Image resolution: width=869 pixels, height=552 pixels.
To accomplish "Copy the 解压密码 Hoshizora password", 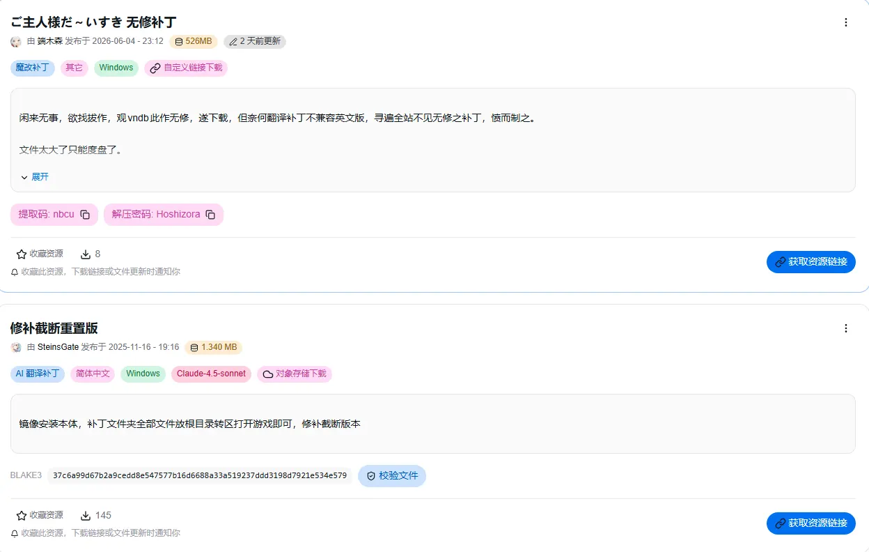I will (x=210, y=215).
